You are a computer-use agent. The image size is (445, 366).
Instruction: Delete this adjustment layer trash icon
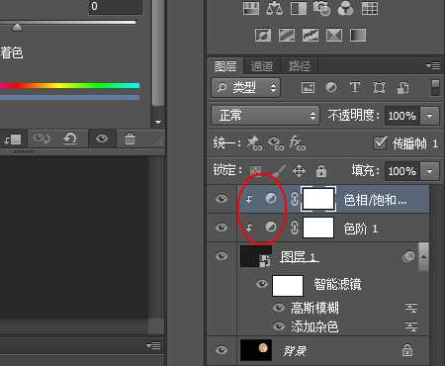130,138
